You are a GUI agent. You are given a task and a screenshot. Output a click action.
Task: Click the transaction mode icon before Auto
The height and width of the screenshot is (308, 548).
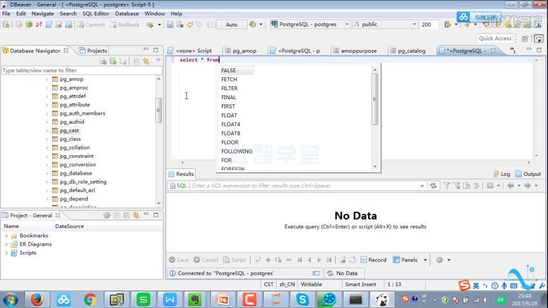[210, 24]
